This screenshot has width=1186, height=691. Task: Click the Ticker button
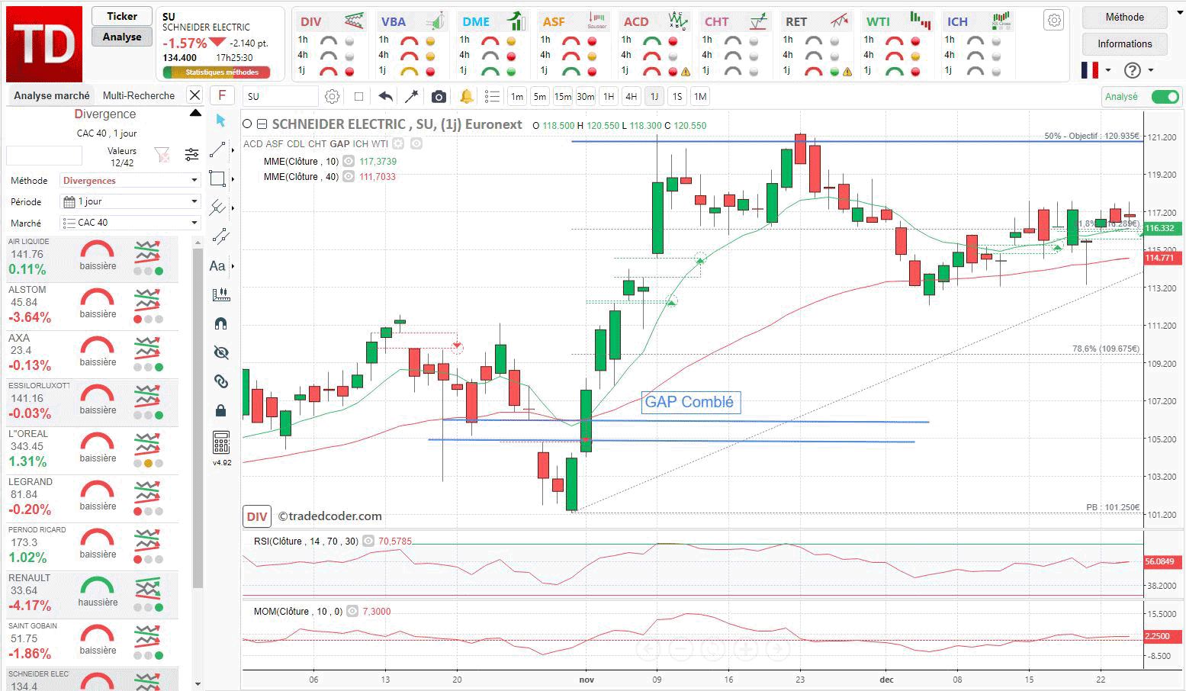tap(122, 16)
